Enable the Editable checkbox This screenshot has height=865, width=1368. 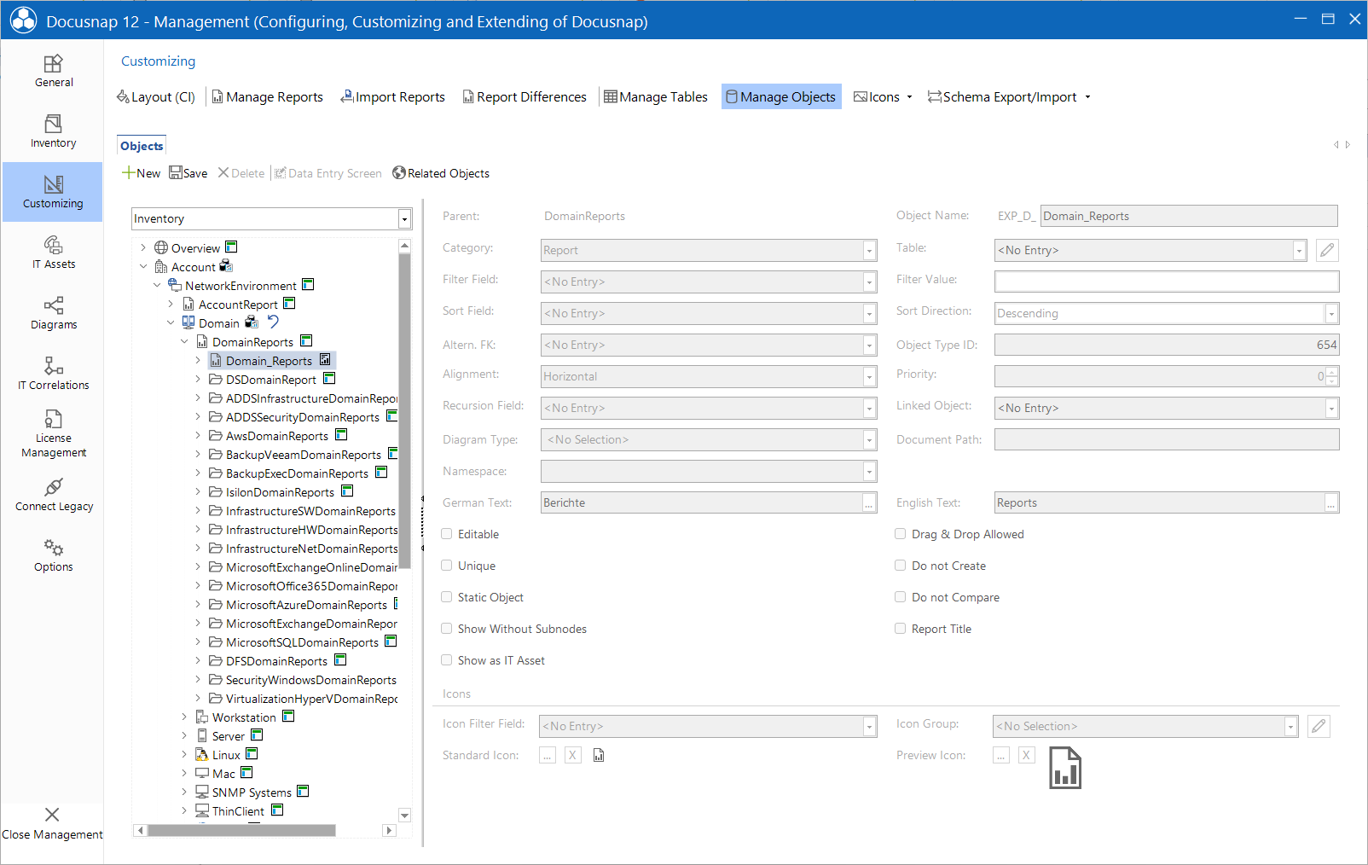click(x=446, y=534)
